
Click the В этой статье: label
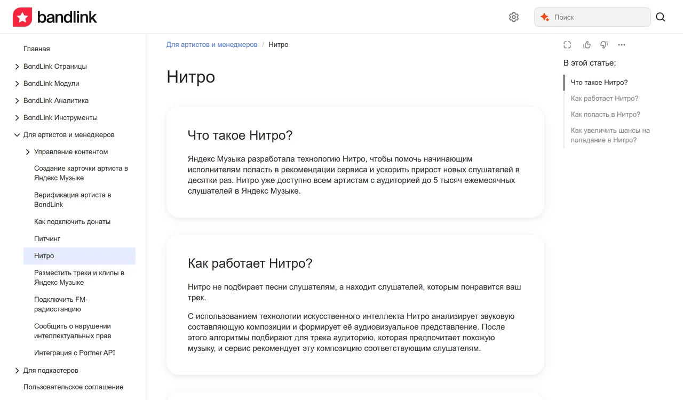pyautogui.click(x=590, y=63)
